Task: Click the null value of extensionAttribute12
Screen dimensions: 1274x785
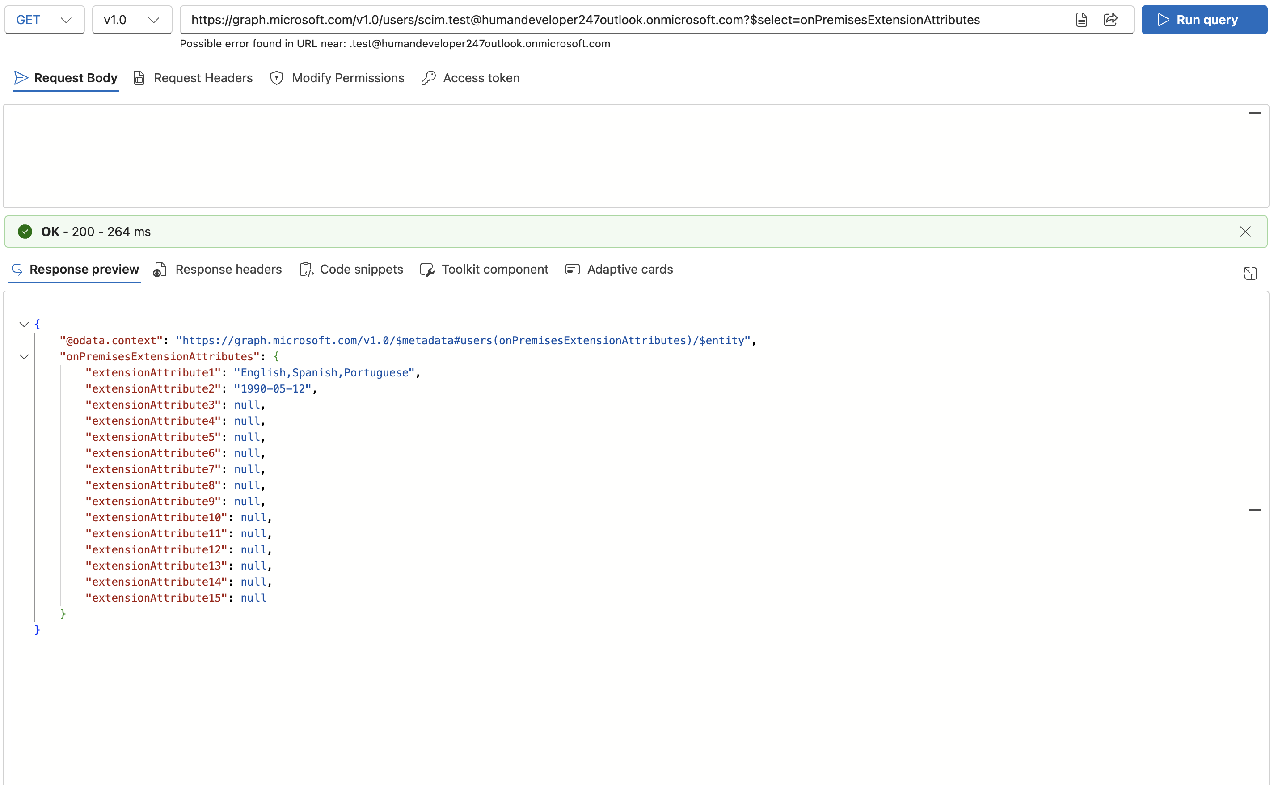Action: [x=253, y=550]
